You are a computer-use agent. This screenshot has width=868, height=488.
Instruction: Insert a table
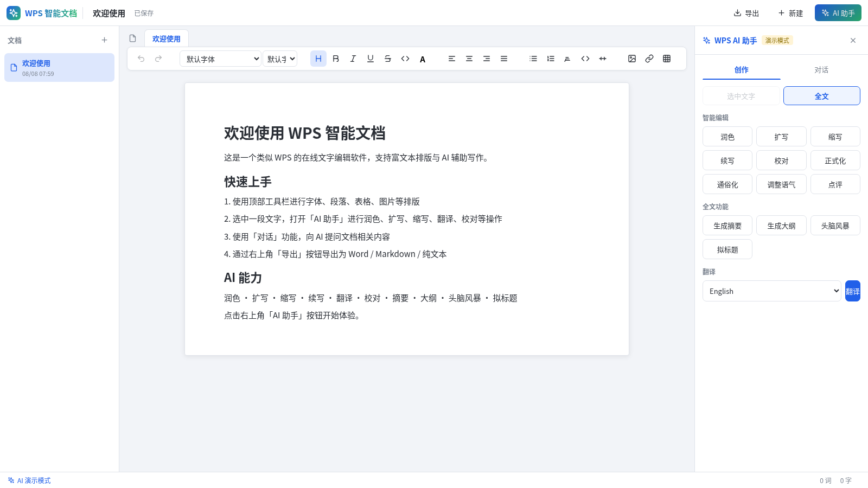pyautogui.click(x=667, y=59)
